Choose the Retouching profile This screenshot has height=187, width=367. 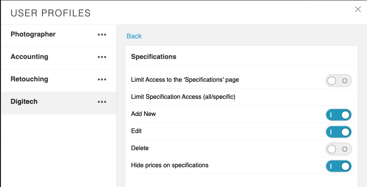(x=29, y=79)
